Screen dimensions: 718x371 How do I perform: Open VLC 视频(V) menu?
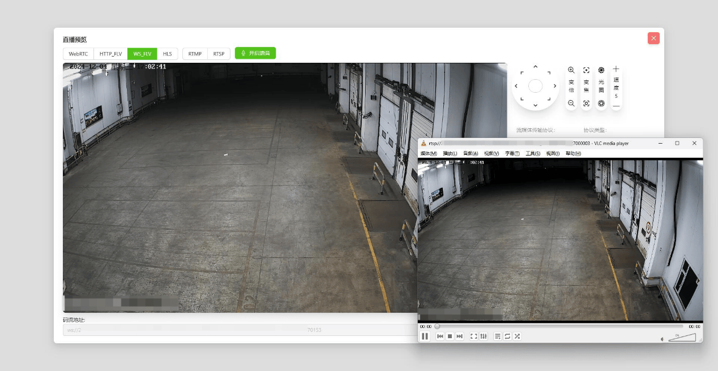[492, 153]
